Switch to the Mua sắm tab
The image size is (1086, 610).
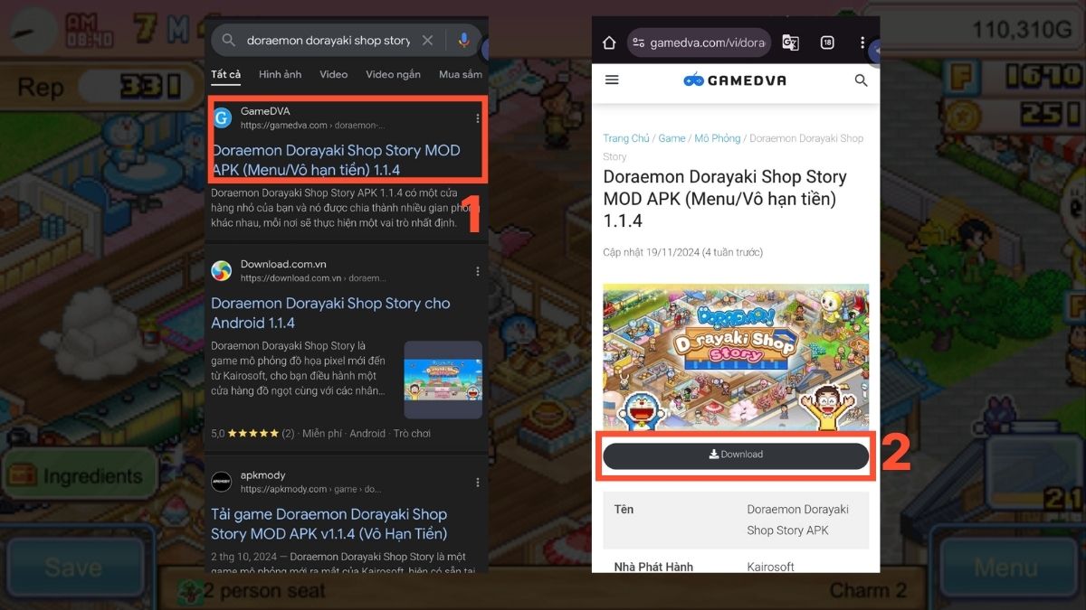461,74
